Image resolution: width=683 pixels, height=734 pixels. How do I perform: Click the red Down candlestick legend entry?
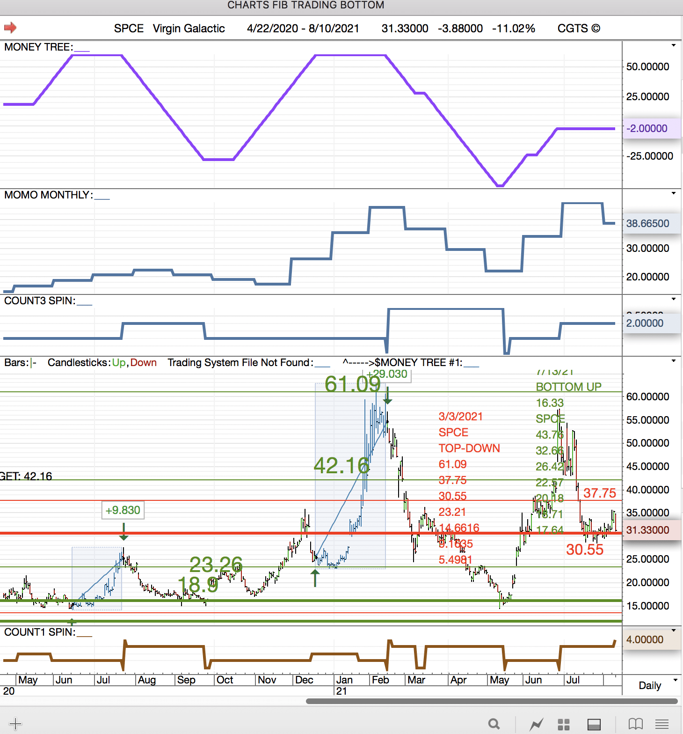click(143, 362)
